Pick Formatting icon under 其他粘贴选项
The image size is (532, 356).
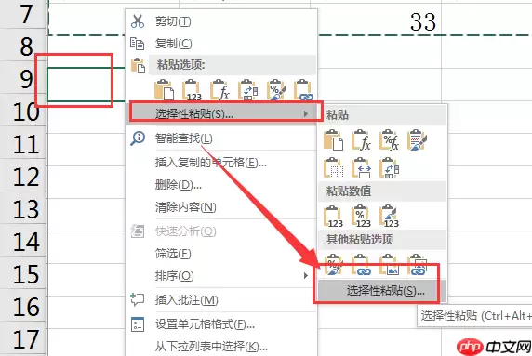333,265
